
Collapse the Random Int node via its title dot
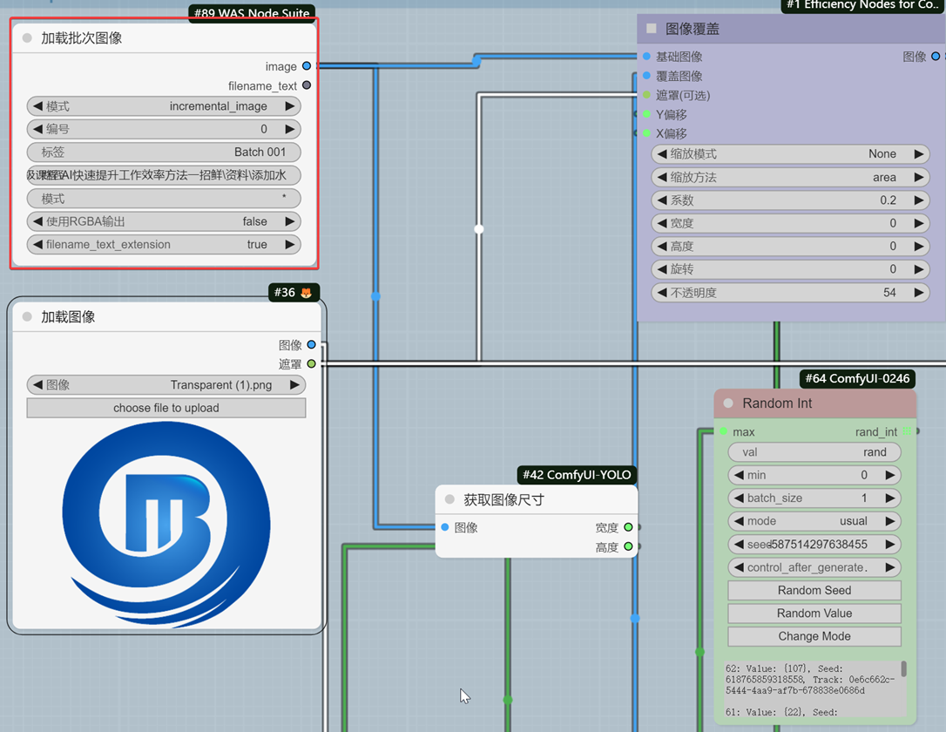tap(728, 403)
